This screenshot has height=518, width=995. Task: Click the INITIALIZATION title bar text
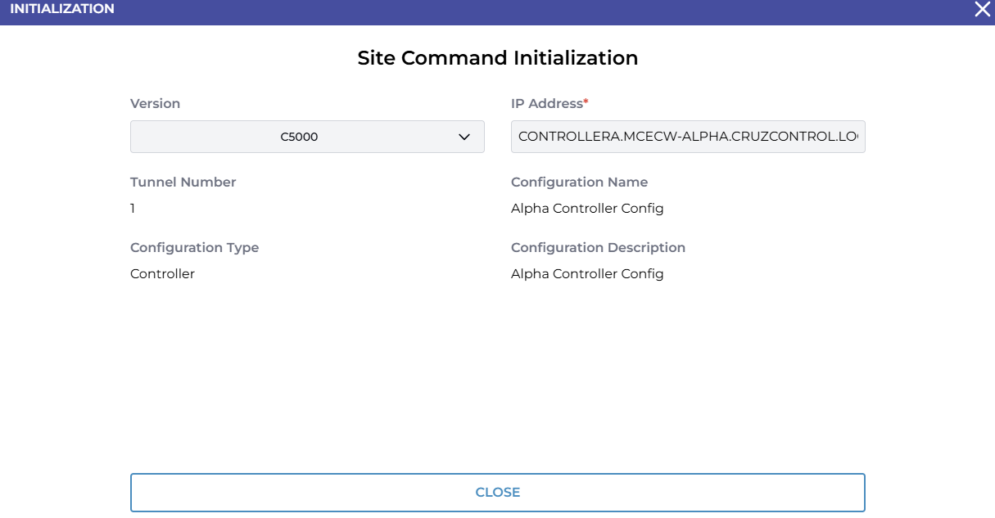pyautogui.click(x=62, y=9)
